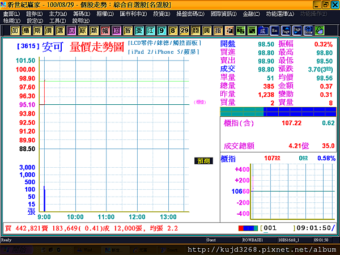Open the 功能選擇(A) menu
Screen dimensions: 340x255
click(x=280, y=14)
